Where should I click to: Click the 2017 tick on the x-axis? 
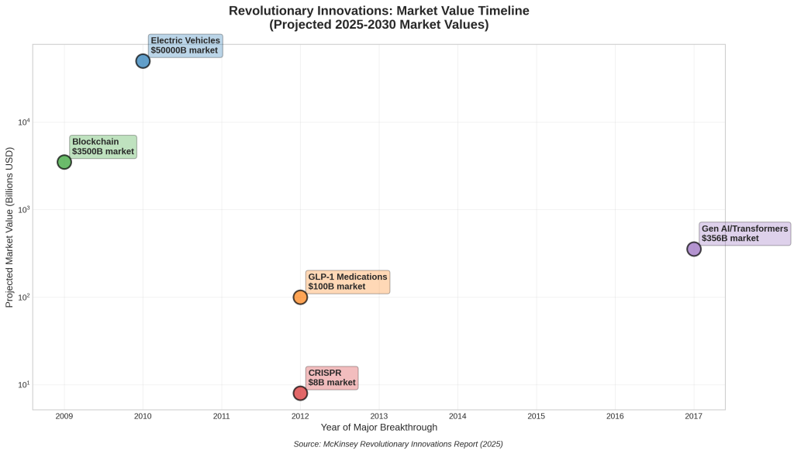point(694,416)
